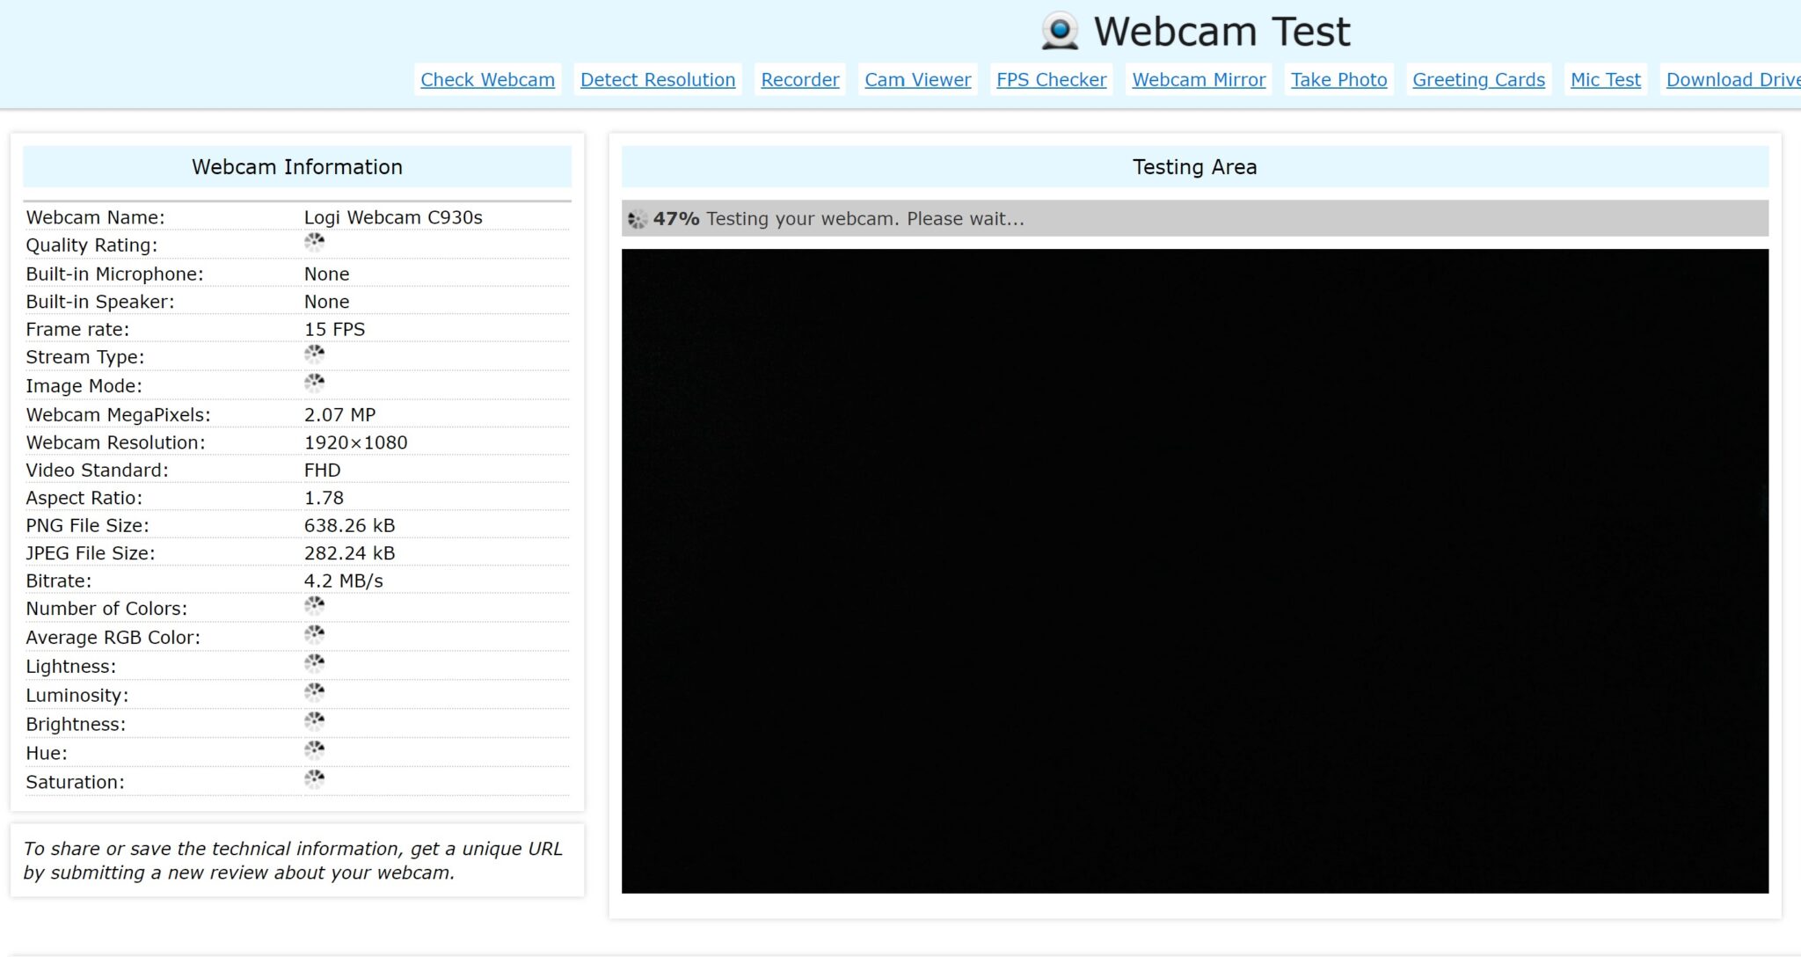Click the spinner beside the 47% progress text
This screenshot has height=957, width=1801.
tap(636, 219)
